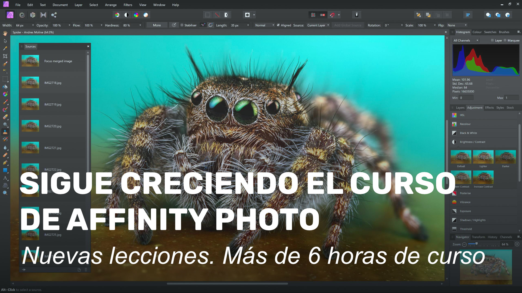
Task: Click the Invert Selection toolbar icon
Action: 226,15
